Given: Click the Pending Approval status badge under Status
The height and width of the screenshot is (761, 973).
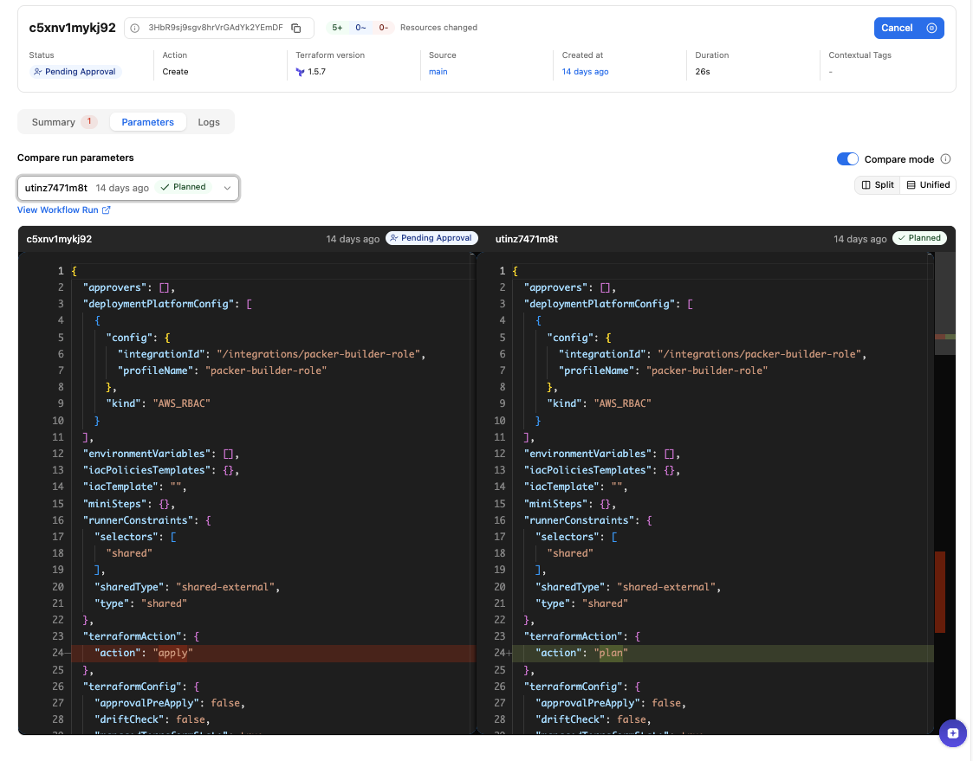Looking at the screenshot, I should point(75,72).
